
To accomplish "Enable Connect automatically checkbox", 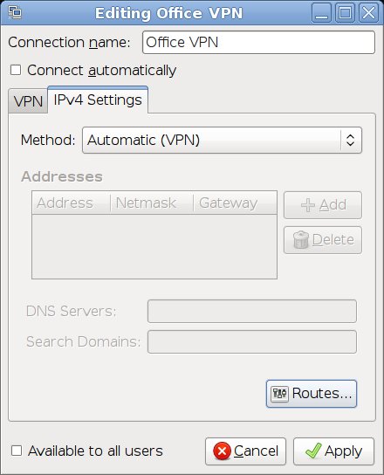I will click(16, 70).
